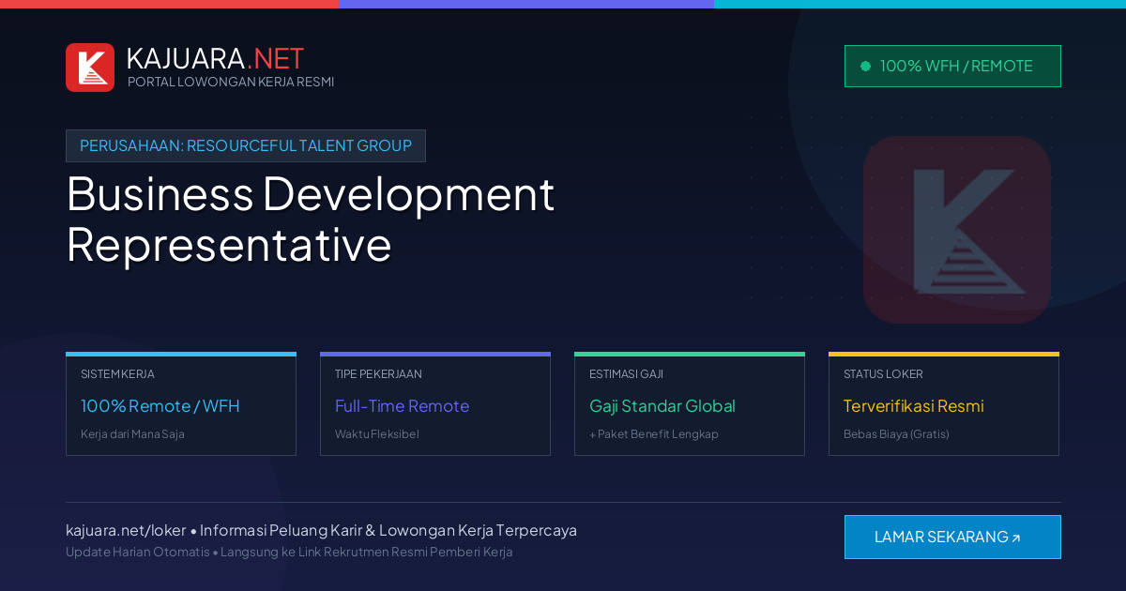Click the green dot in the WFH badge

pyautogui.click(x=865, y=66)
